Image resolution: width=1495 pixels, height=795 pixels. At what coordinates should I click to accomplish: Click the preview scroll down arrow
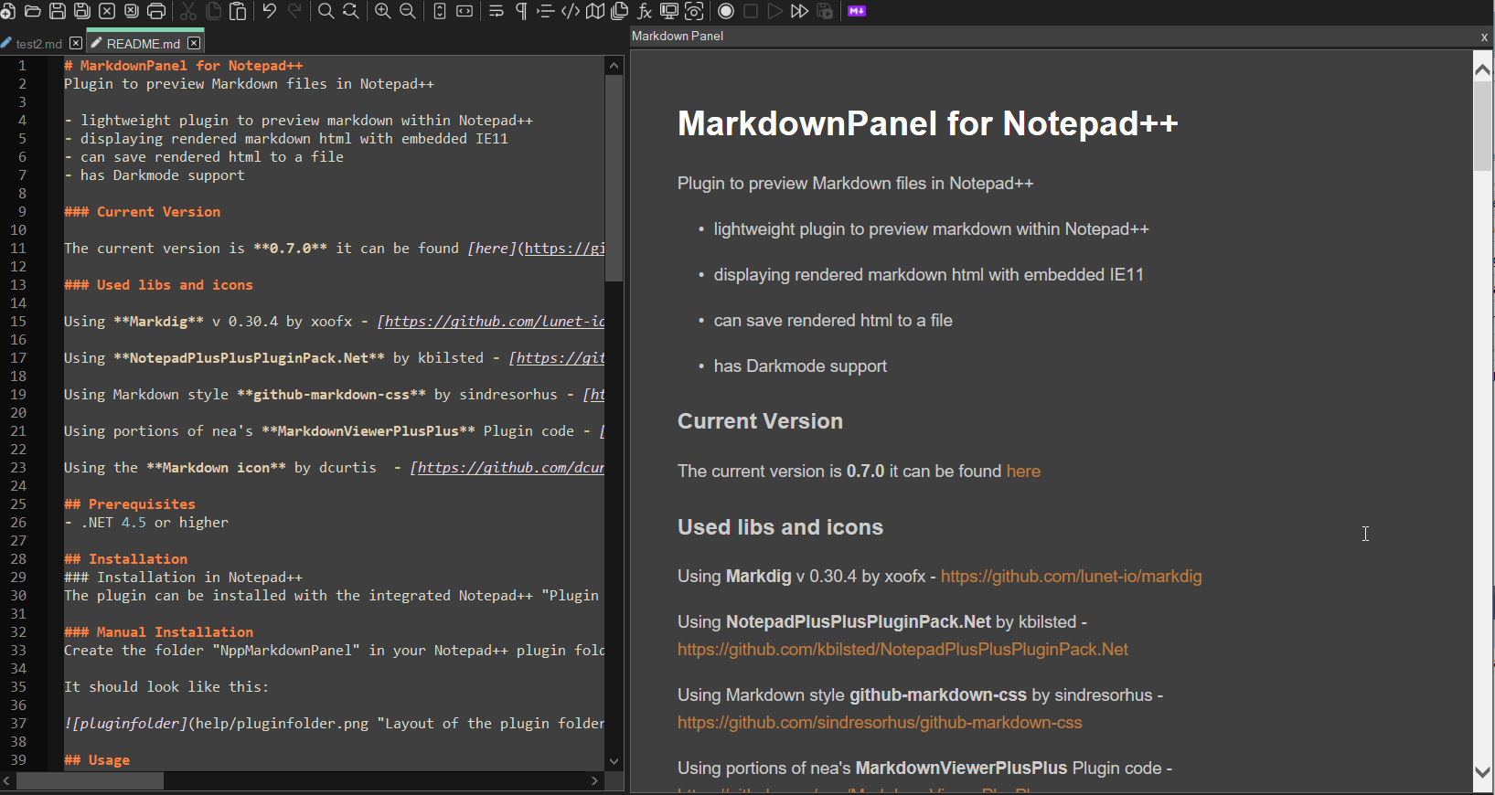[1483, 772]
